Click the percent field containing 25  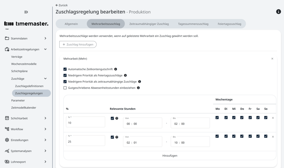(86, 142)
